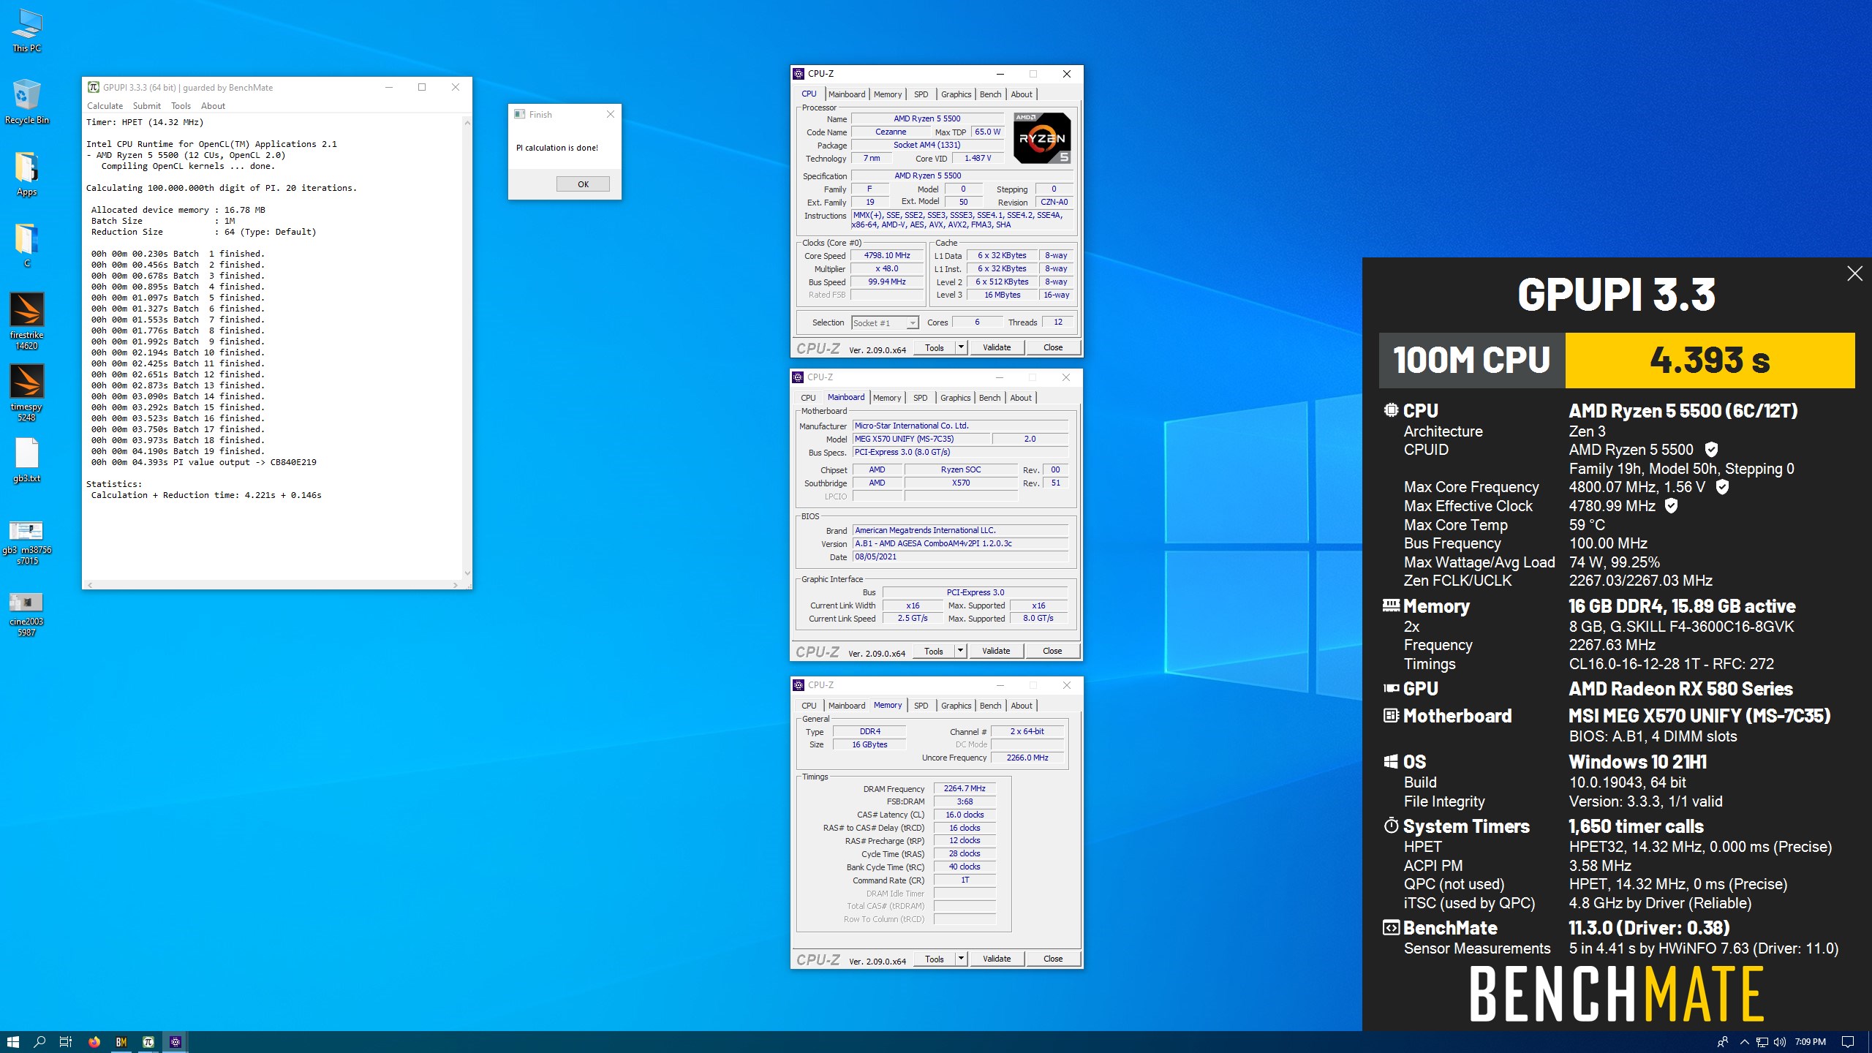Image resolution: width=1872 pixels, height=1053 pixels.
Task: Open Bench tab in top CPU-Z window
Action: click(991, 94)
